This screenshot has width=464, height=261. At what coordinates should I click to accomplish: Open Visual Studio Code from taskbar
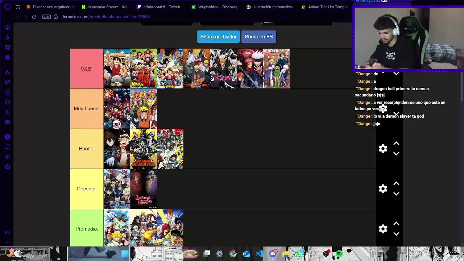[x=260, y=254]
